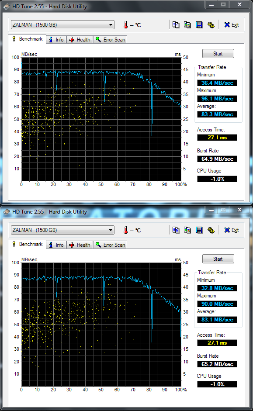Minimize the bottom HD Tune window

click(211, 210)
